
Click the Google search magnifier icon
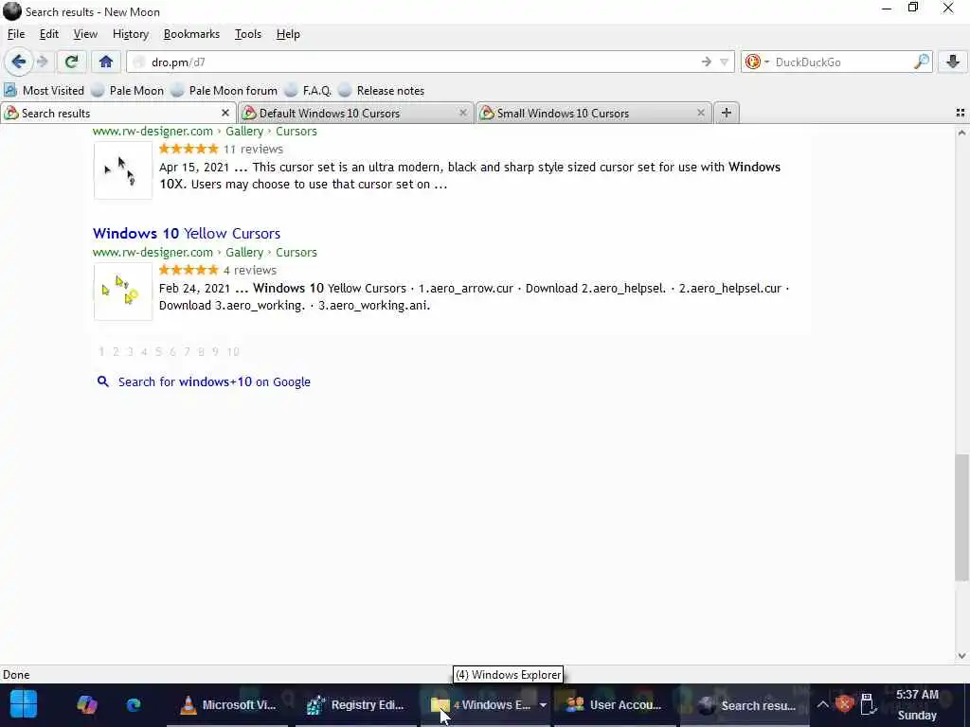click(x=102, y=381)
